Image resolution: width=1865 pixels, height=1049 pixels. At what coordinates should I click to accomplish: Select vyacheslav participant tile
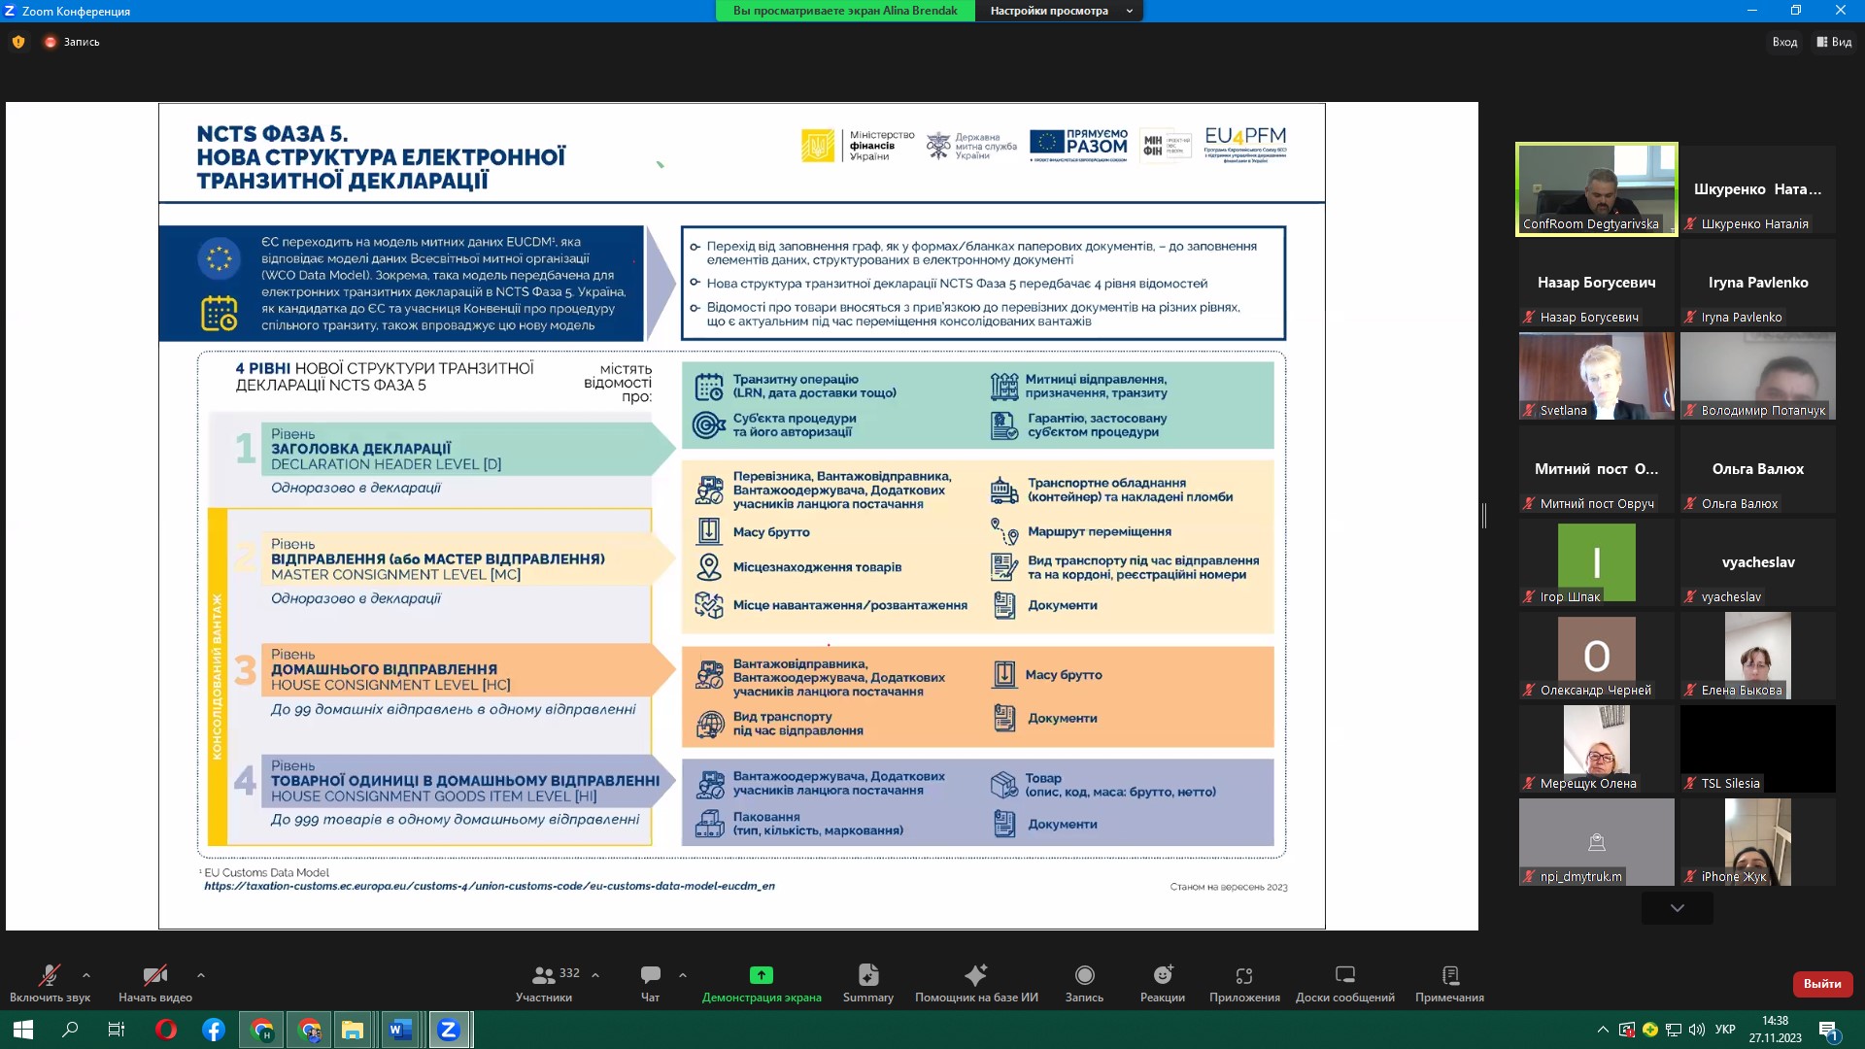1758,562
